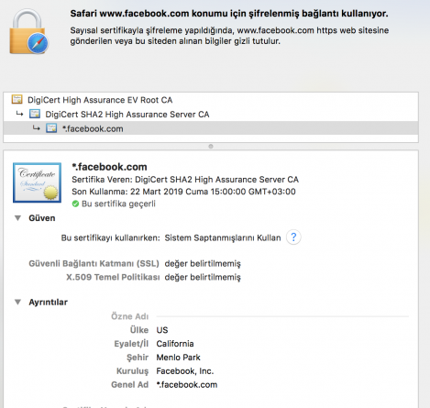Click the large Certificate Standard thumbnail image
The width and height of the screenshot is (430, 408).
(37, 182)
